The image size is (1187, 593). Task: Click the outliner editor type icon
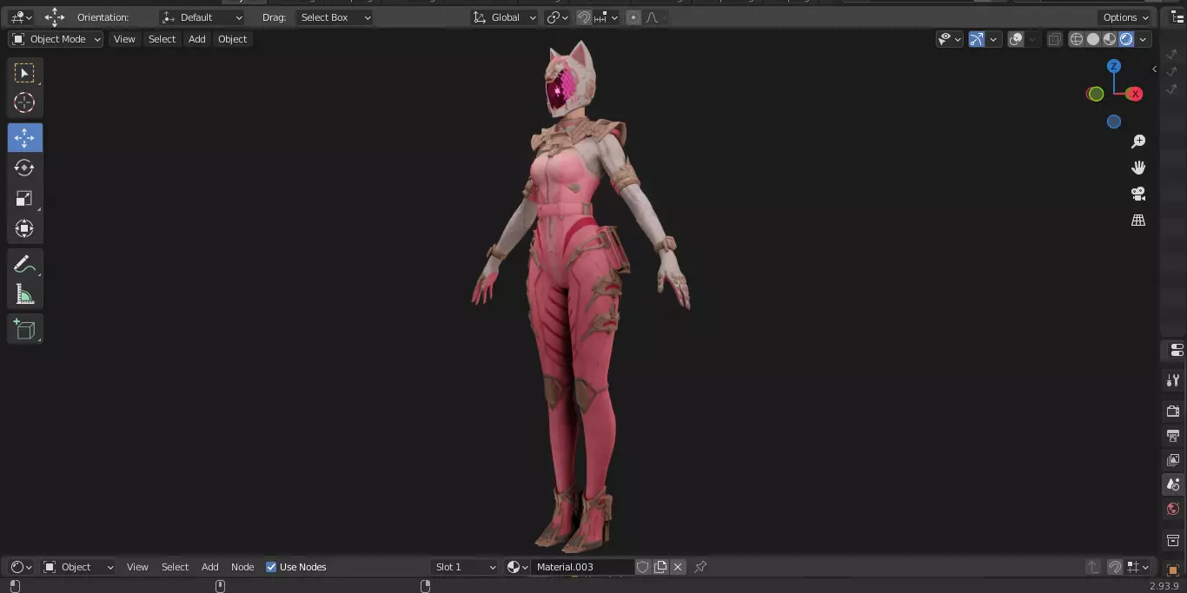[1177, 17]
